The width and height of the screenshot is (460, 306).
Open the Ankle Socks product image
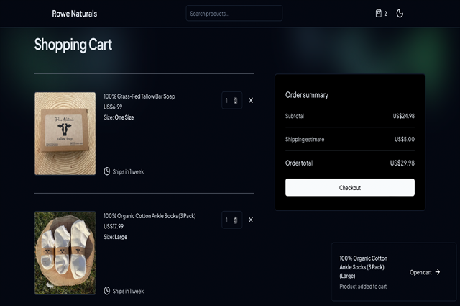click(x=65, y=252)
